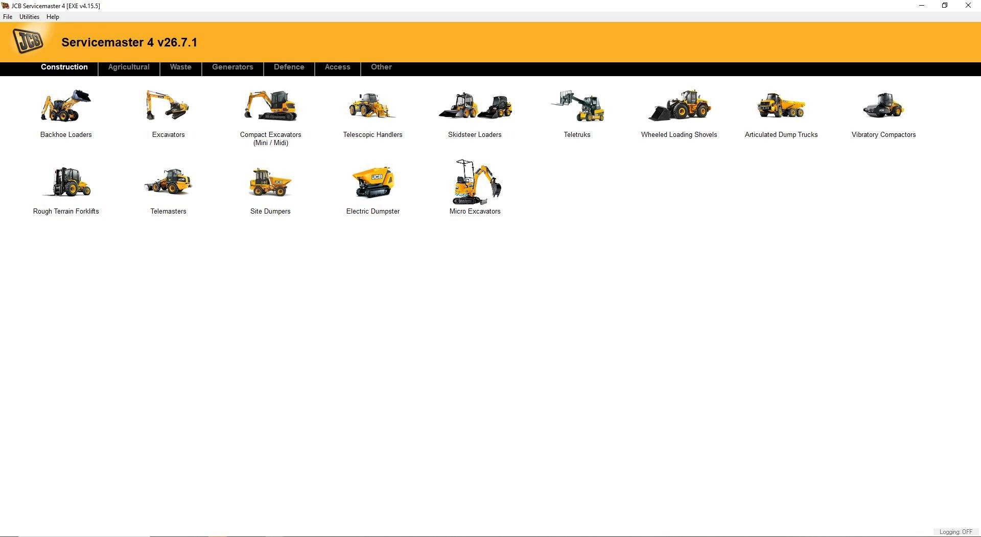
Task: Click the Articulated Dump Trucks label
Action: pyautogui.click(x=781, y=135)
